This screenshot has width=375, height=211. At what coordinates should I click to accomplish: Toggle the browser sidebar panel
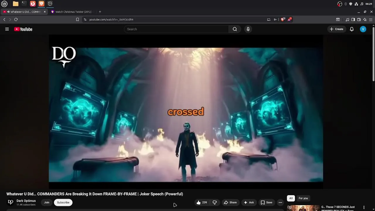(353, 20)
